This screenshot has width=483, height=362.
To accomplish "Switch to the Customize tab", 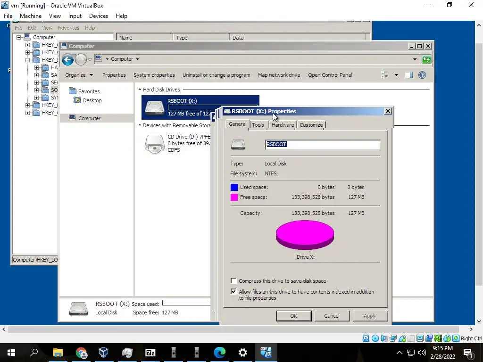I will pos(311,125).
